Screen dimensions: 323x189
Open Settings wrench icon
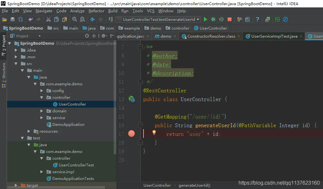(x=240, y=19)
